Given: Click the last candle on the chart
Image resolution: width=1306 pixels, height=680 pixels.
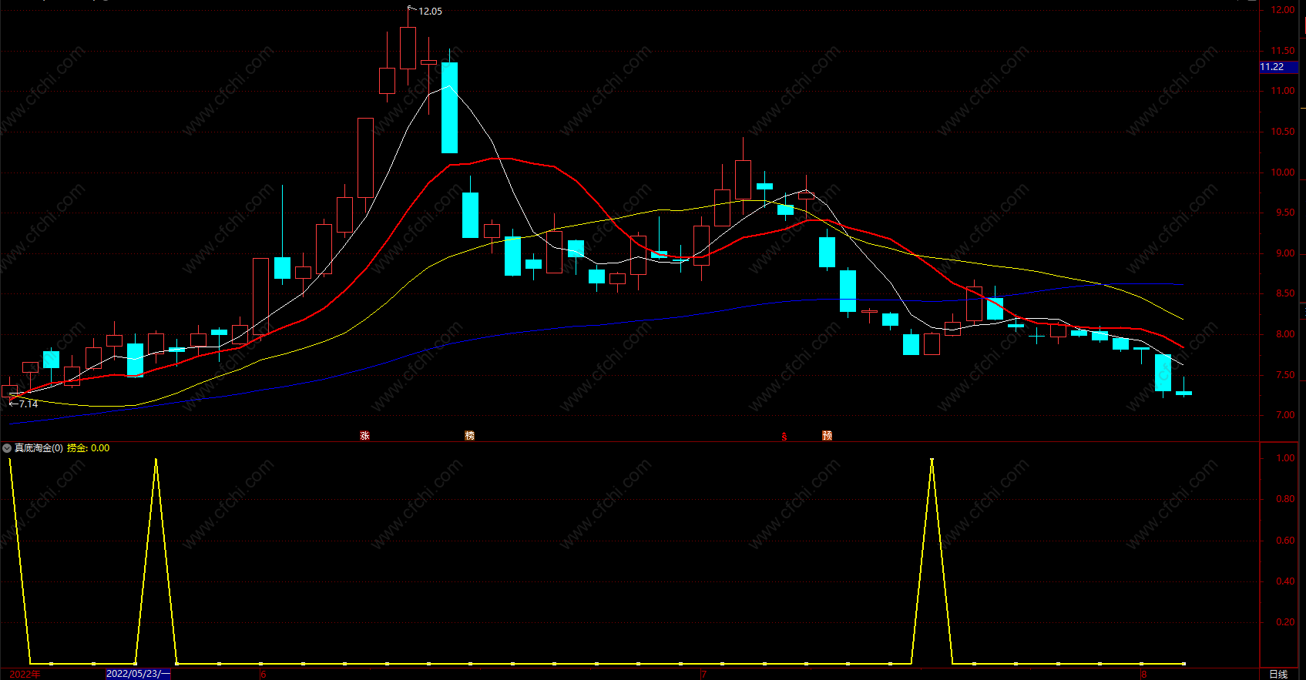Looking at the screenshot, I should [1183, 391].
